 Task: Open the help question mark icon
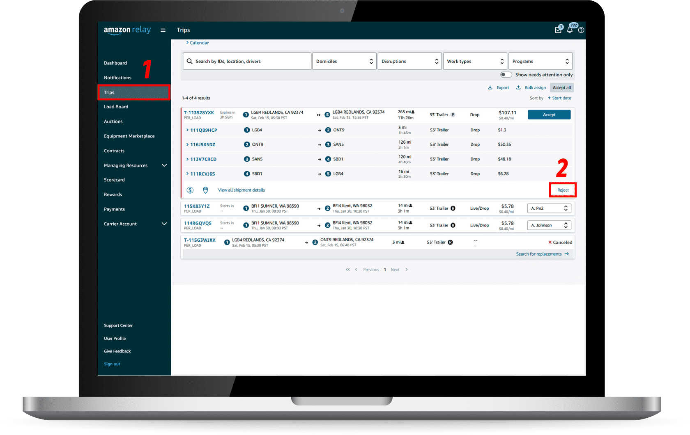click(581, 30)
